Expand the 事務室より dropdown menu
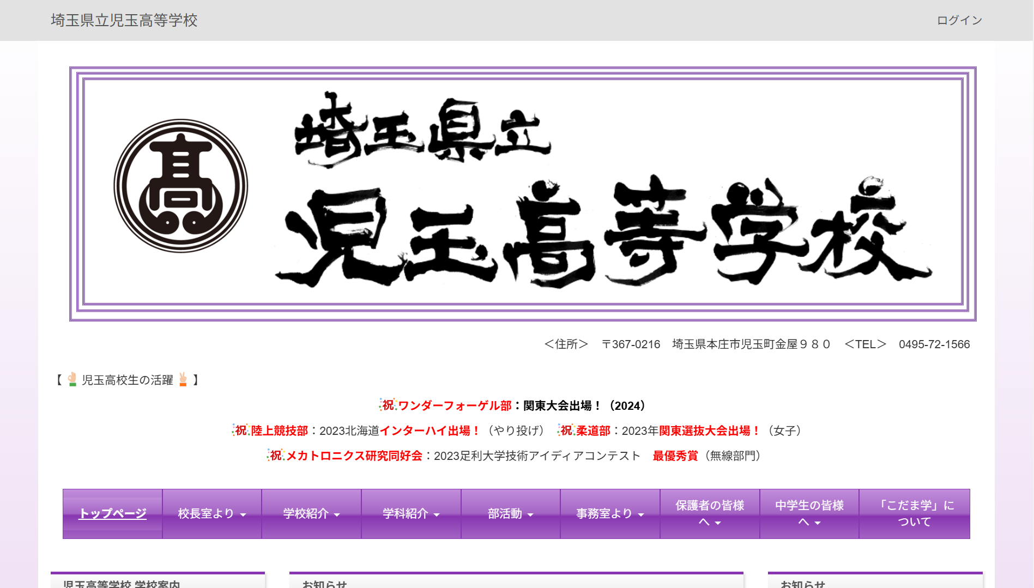1034x588 pixels. [610, 513]
